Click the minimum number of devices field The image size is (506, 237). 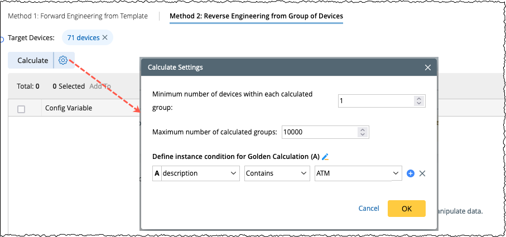coord(375,101)
